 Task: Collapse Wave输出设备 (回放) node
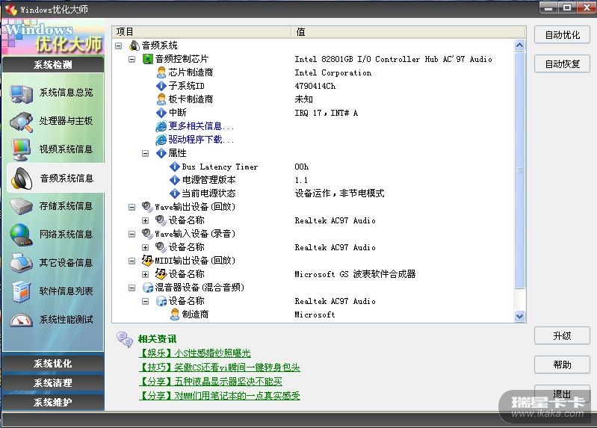(x=132, y=207)
